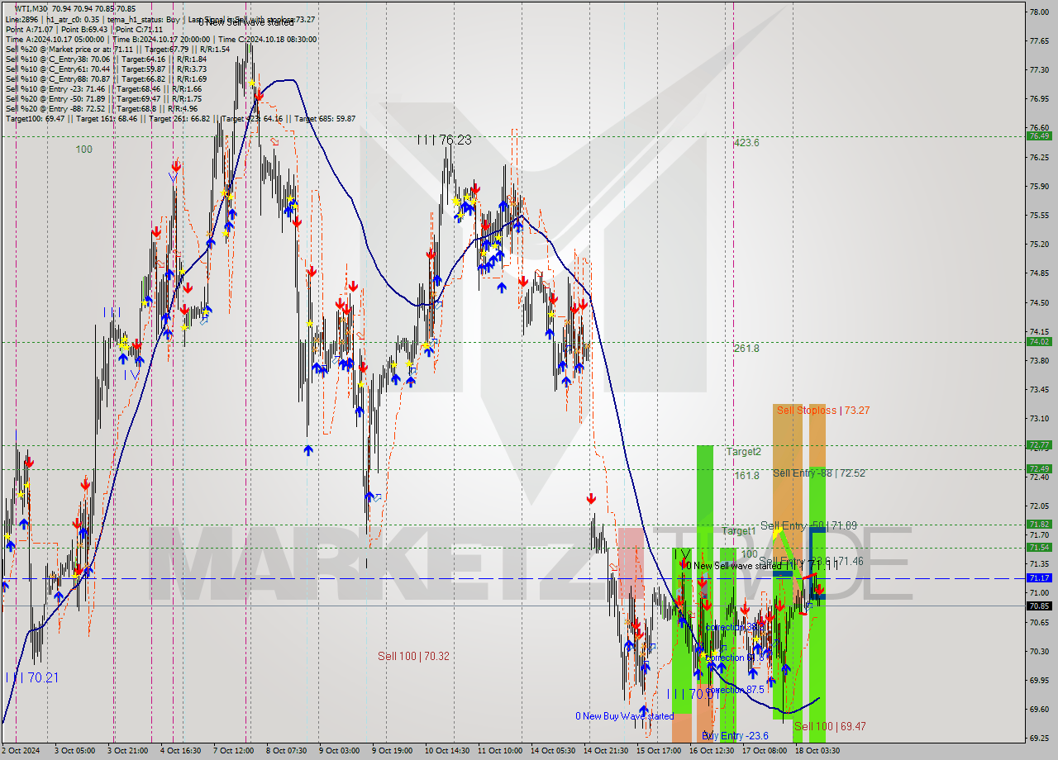Select the blue 71.17 price tag
Viewport: 1058px width, 760px height.
click(1039, 578)
